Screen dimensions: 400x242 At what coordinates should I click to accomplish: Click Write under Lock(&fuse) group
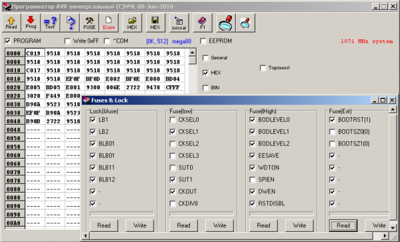(140, 225)
